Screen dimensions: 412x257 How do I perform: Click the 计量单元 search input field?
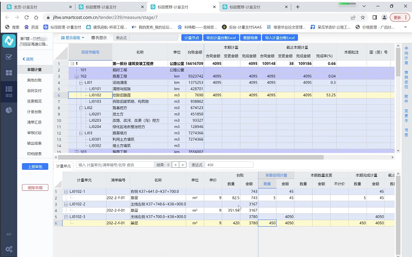click(x=115, y=164)
